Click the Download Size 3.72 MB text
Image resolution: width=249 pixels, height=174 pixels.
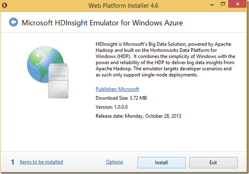point(121,98)
